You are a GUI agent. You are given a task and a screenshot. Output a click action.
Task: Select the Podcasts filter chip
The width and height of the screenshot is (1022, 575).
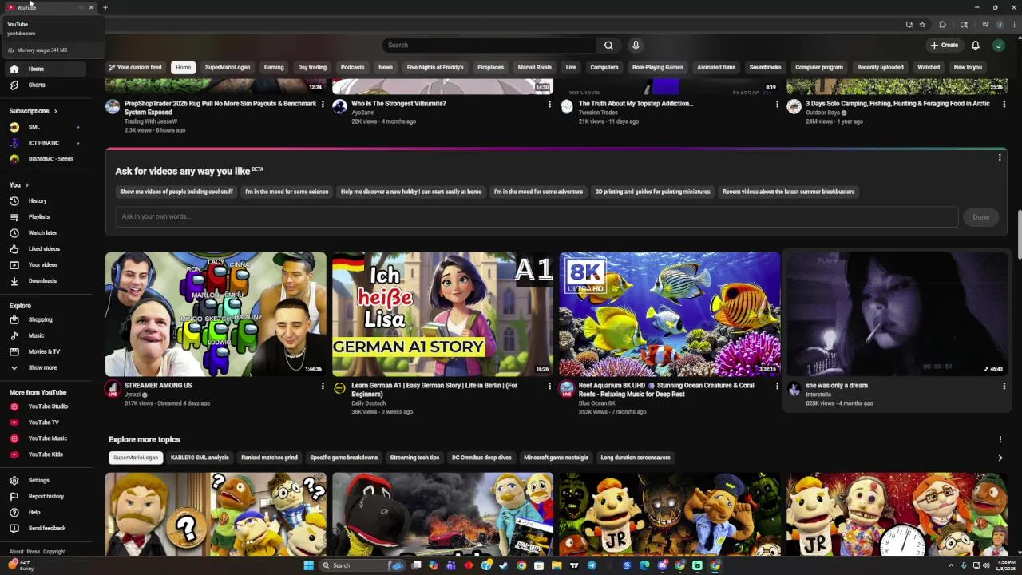352,67
